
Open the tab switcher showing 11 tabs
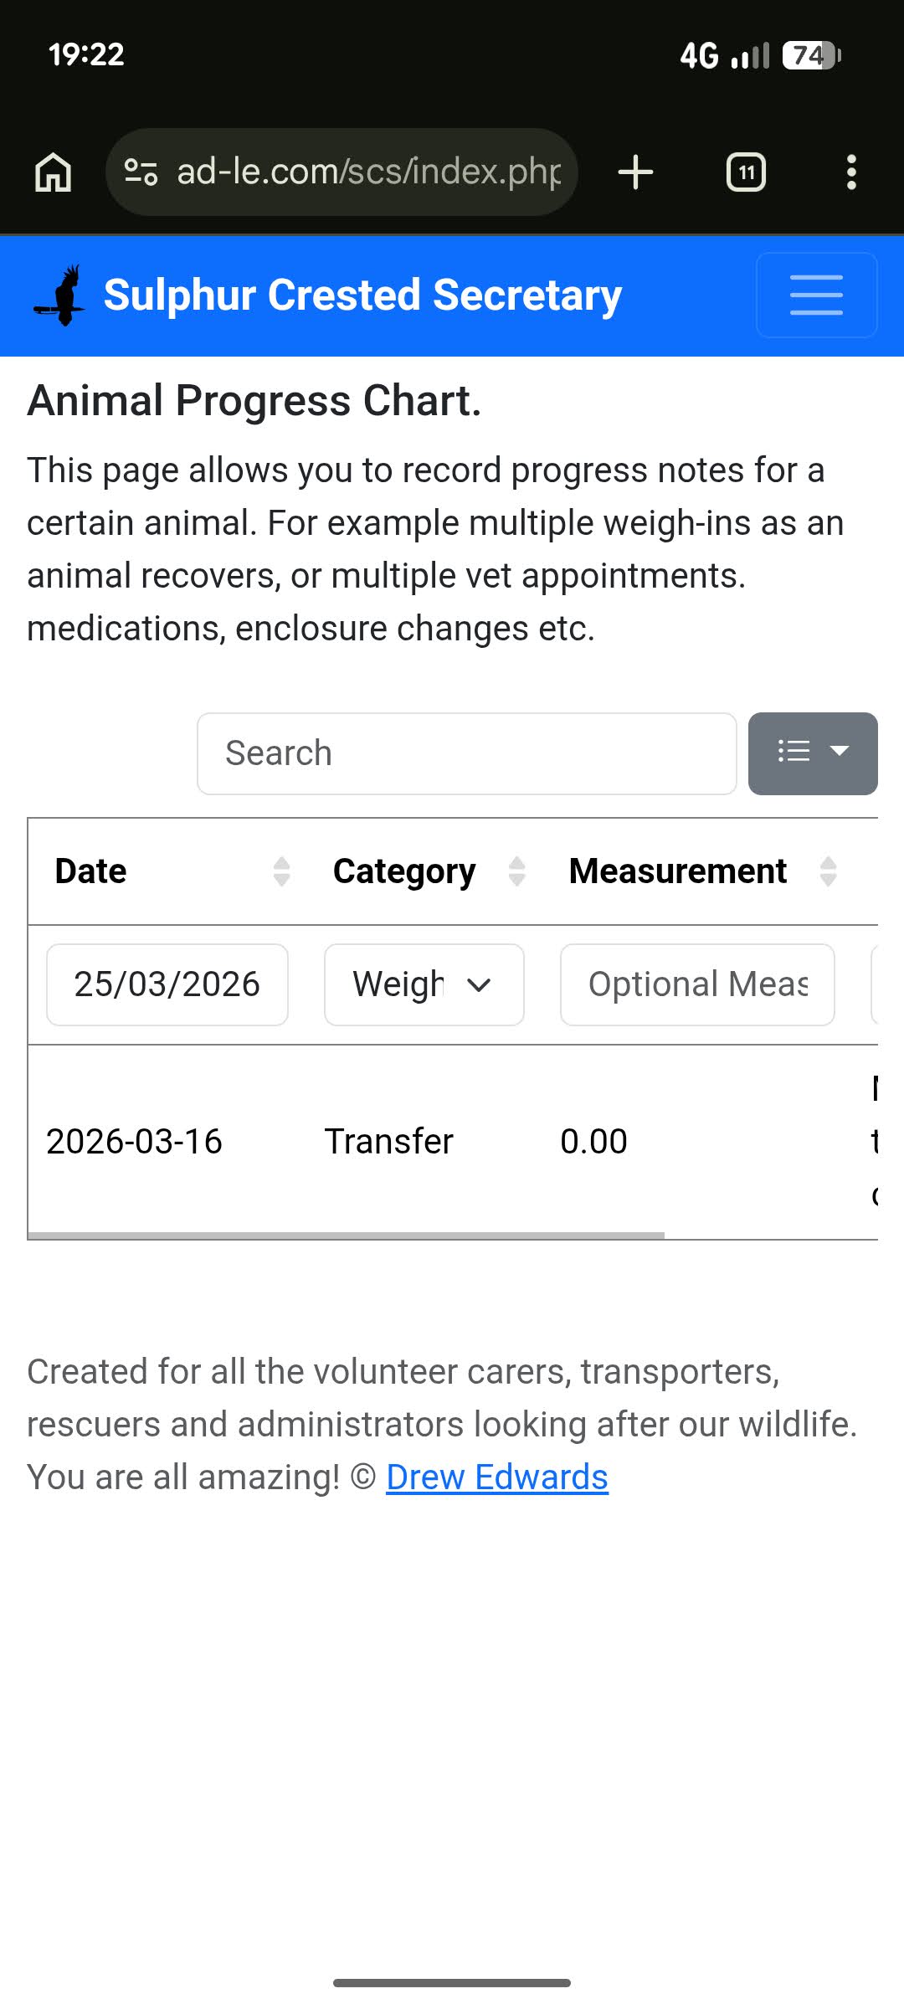[x=746, y=172]
